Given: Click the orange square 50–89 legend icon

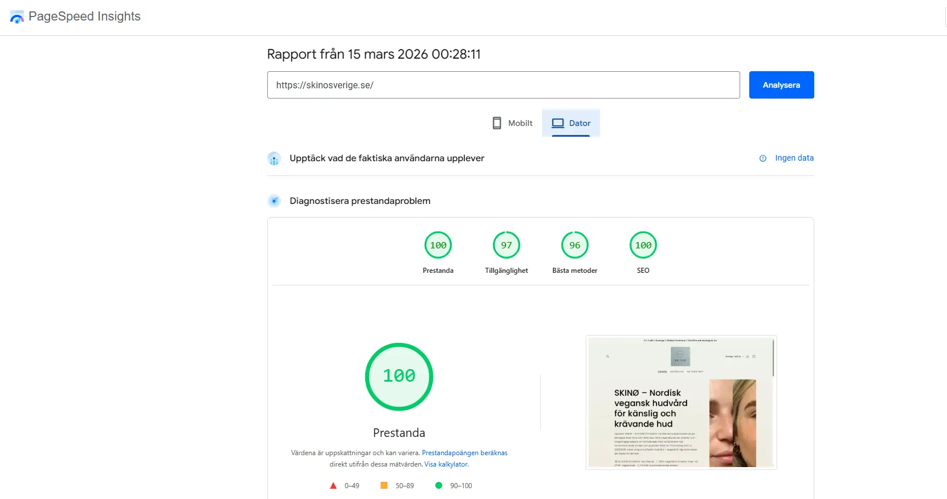Looking at the screenshot, I should tap(384, 485).
